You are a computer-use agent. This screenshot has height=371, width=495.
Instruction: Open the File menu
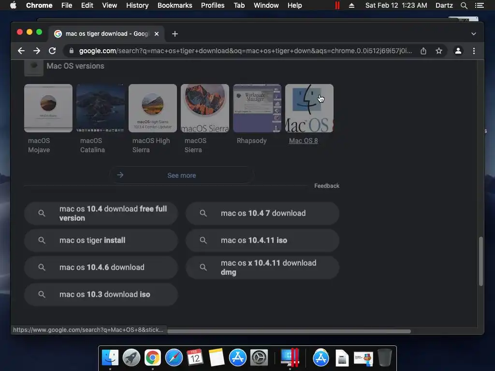click(x=67, y=5)
